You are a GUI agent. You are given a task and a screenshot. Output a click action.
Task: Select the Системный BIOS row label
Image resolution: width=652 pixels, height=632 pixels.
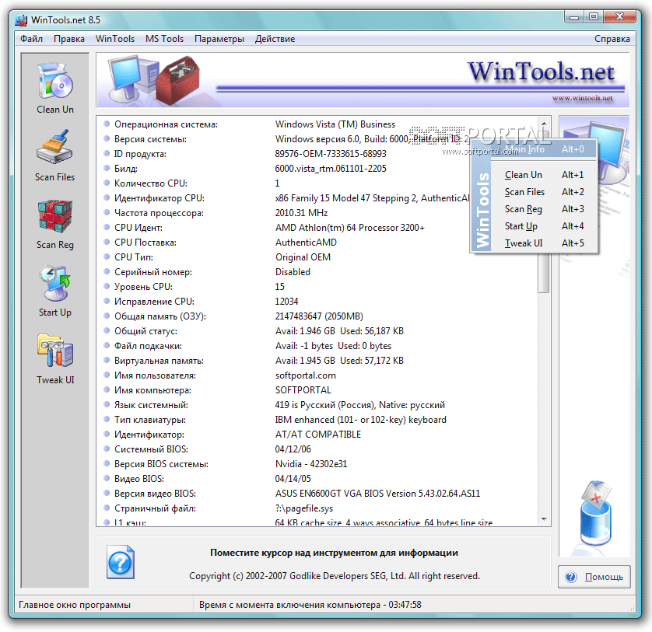pyautogui.click(x=151, y=449)
